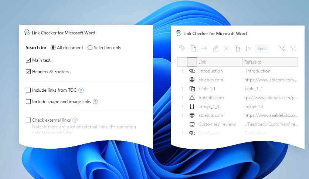Click the chain icon in Conclusion row
Viewport: 309px width, 179px height.
click(x=192, y=133)
